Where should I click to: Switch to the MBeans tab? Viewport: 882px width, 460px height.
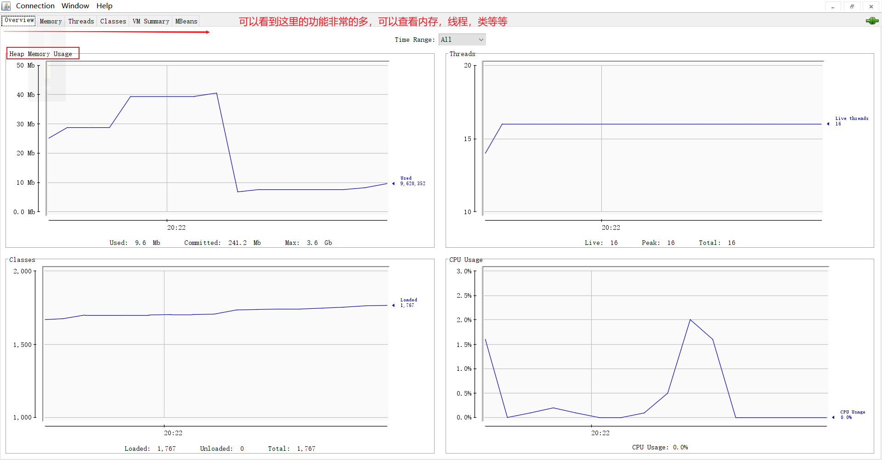click(186, 21)
